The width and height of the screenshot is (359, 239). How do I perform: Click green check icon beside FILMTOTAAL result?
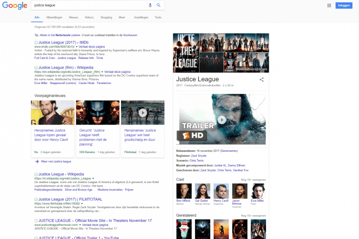pos(36,199)
